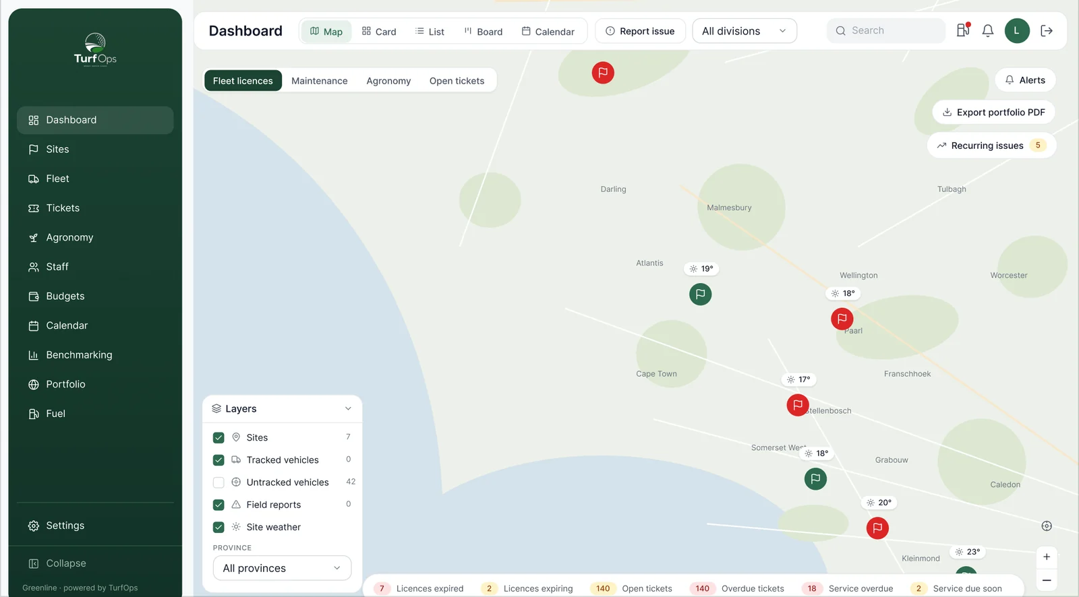Open the All divisions dropdown

tap(745, 31)
